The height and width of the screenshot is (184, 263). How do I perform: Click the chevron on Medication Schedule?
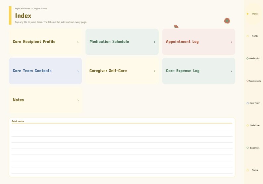pos(155,42)
